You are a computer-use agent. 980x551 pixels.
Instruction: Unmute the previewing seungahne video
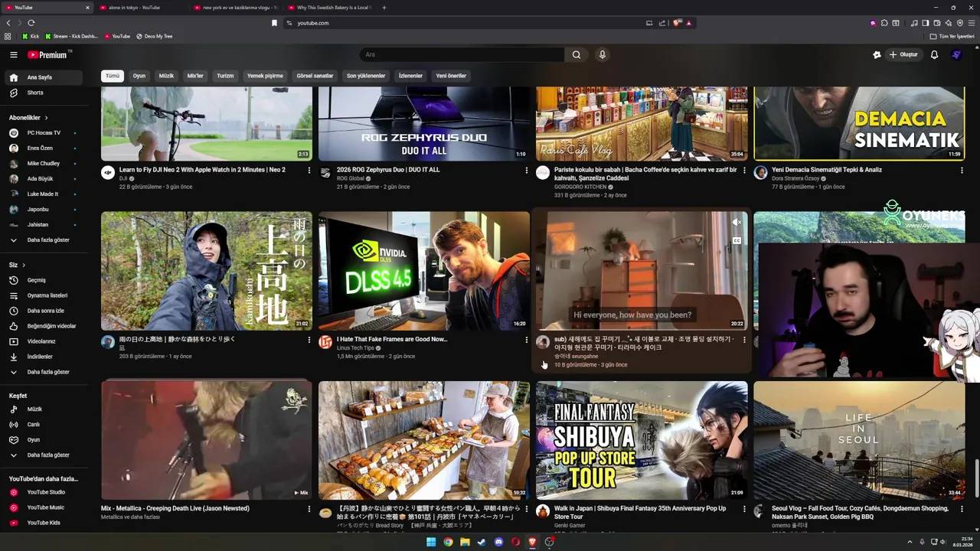click(737, 223)
